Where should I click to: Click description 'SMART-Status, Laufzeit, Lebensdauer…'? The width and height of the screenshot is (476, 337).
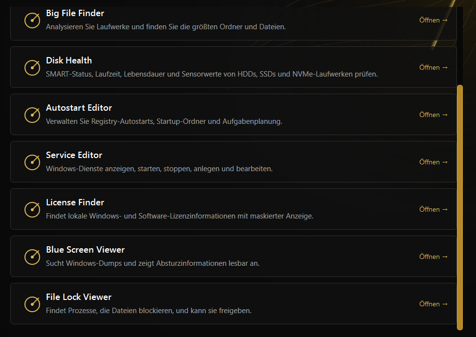coord(212,74)
